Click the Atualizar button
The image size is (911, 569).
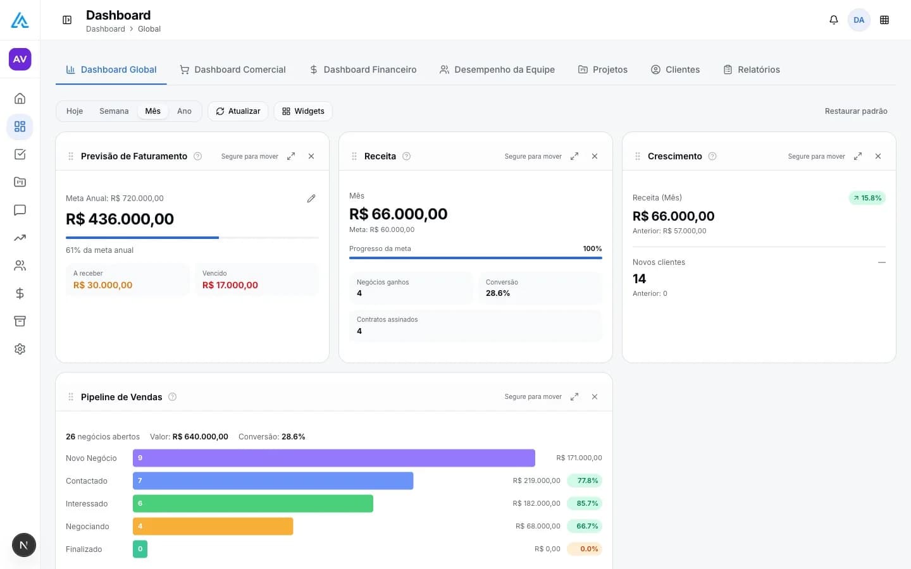coord(238,111)
